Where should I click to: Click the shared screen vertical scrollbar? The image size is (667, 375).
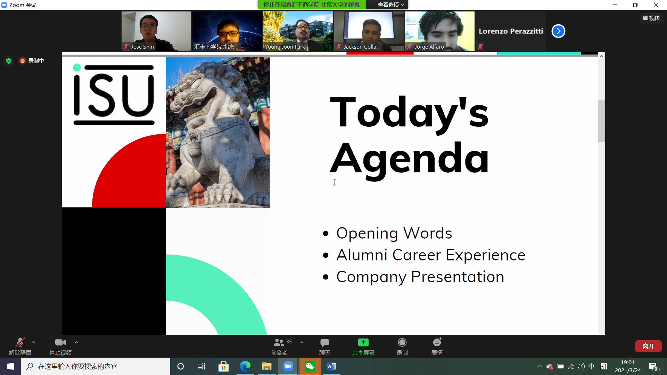pyautogui.click(x=601, y=122)
